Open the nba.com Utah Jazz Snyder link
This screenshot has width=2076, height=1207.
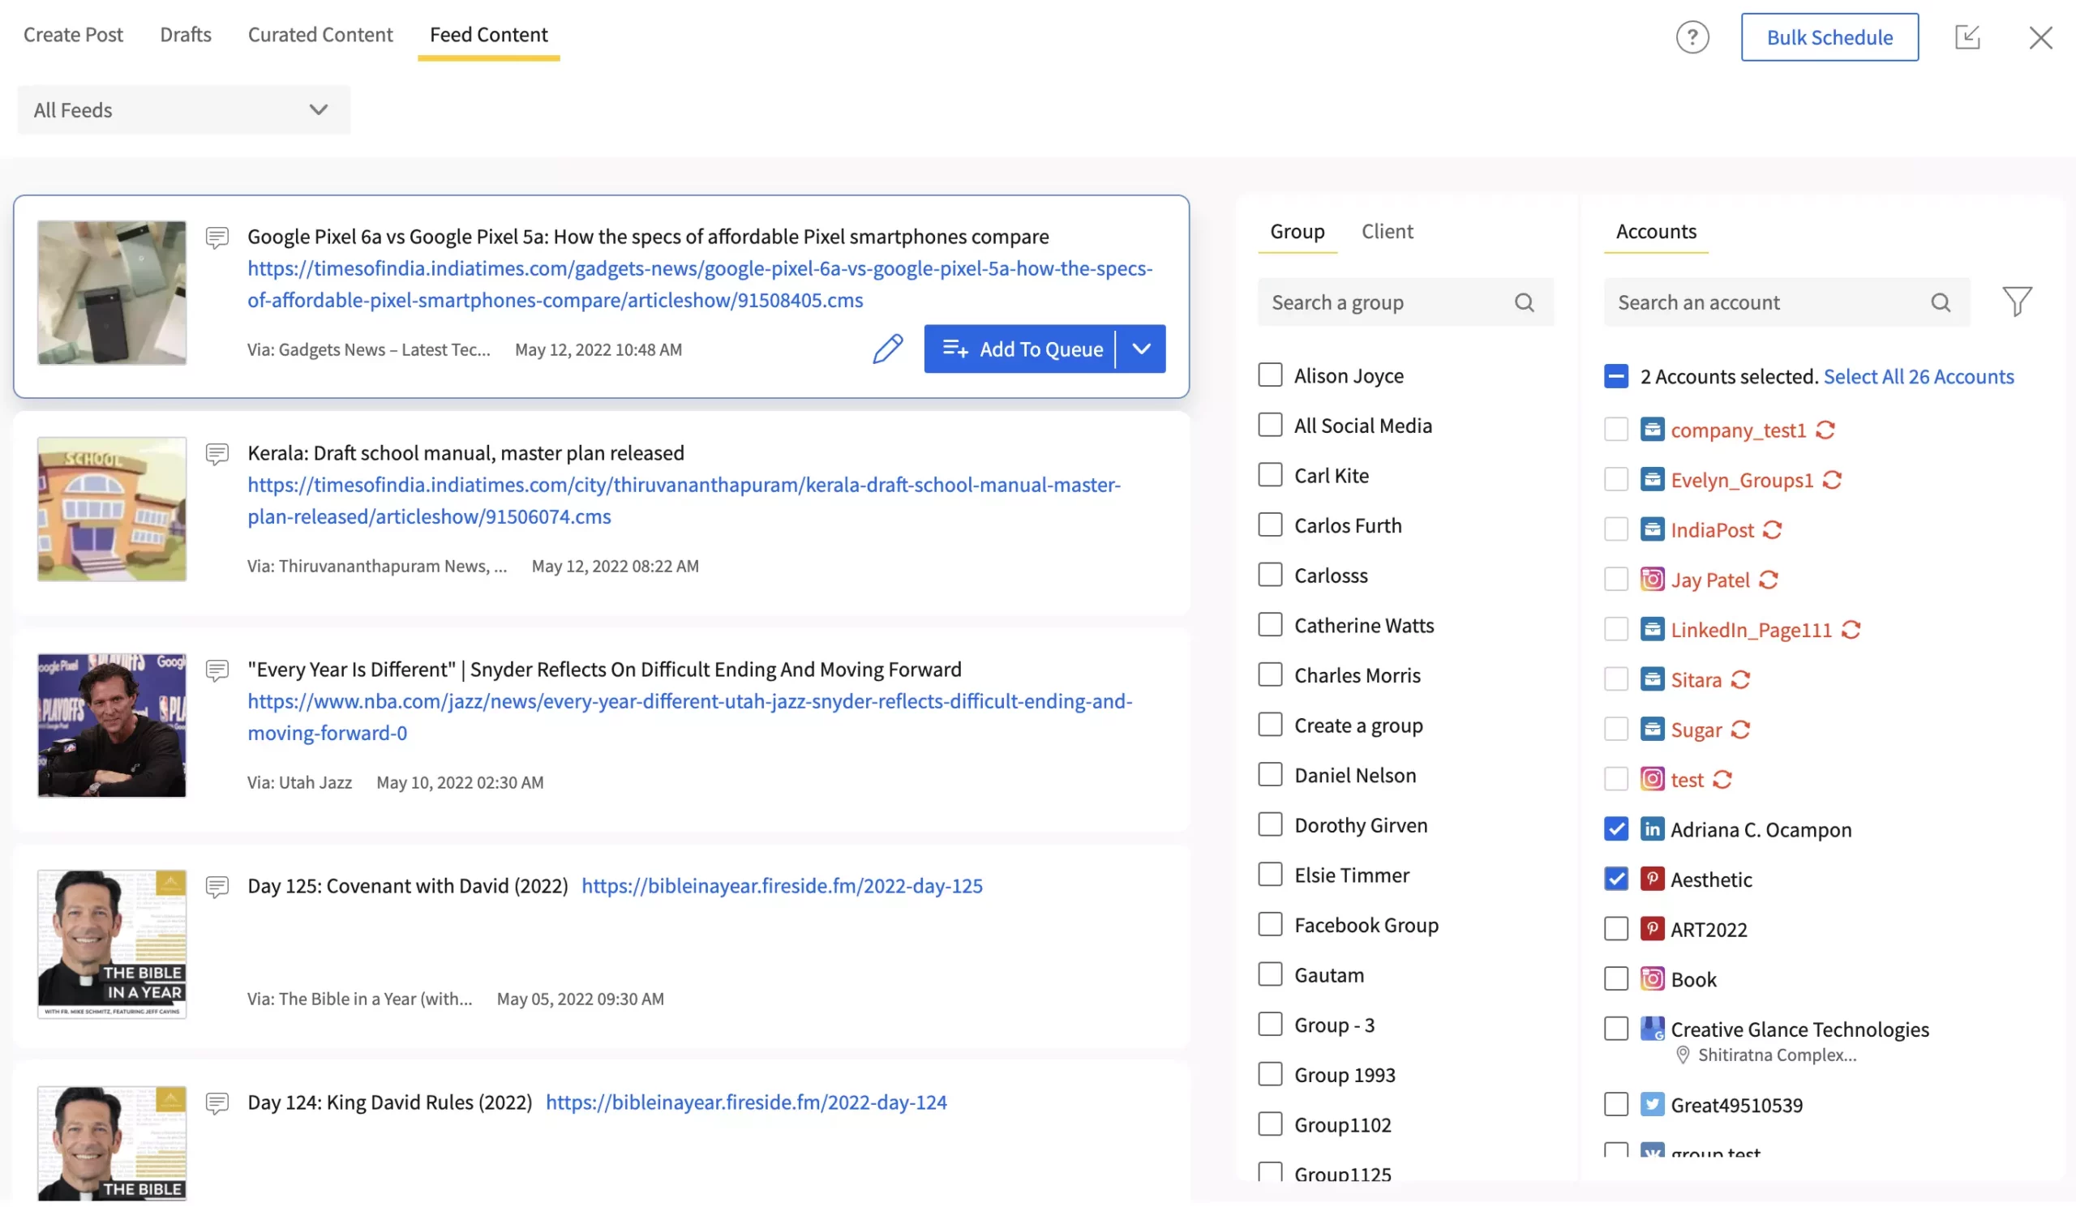689,717
